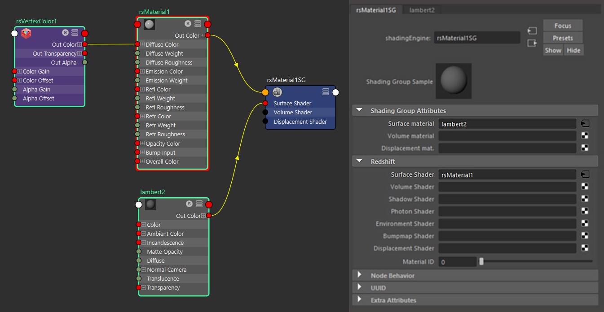Switch to the lambert2 tab

[x=422, y=9]
